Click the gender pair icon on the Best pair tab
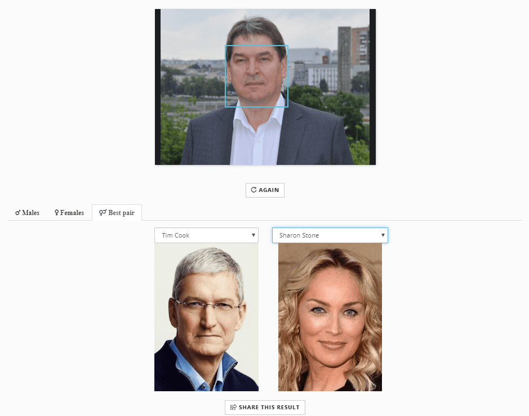529x416 pixels. coord(103,213)
